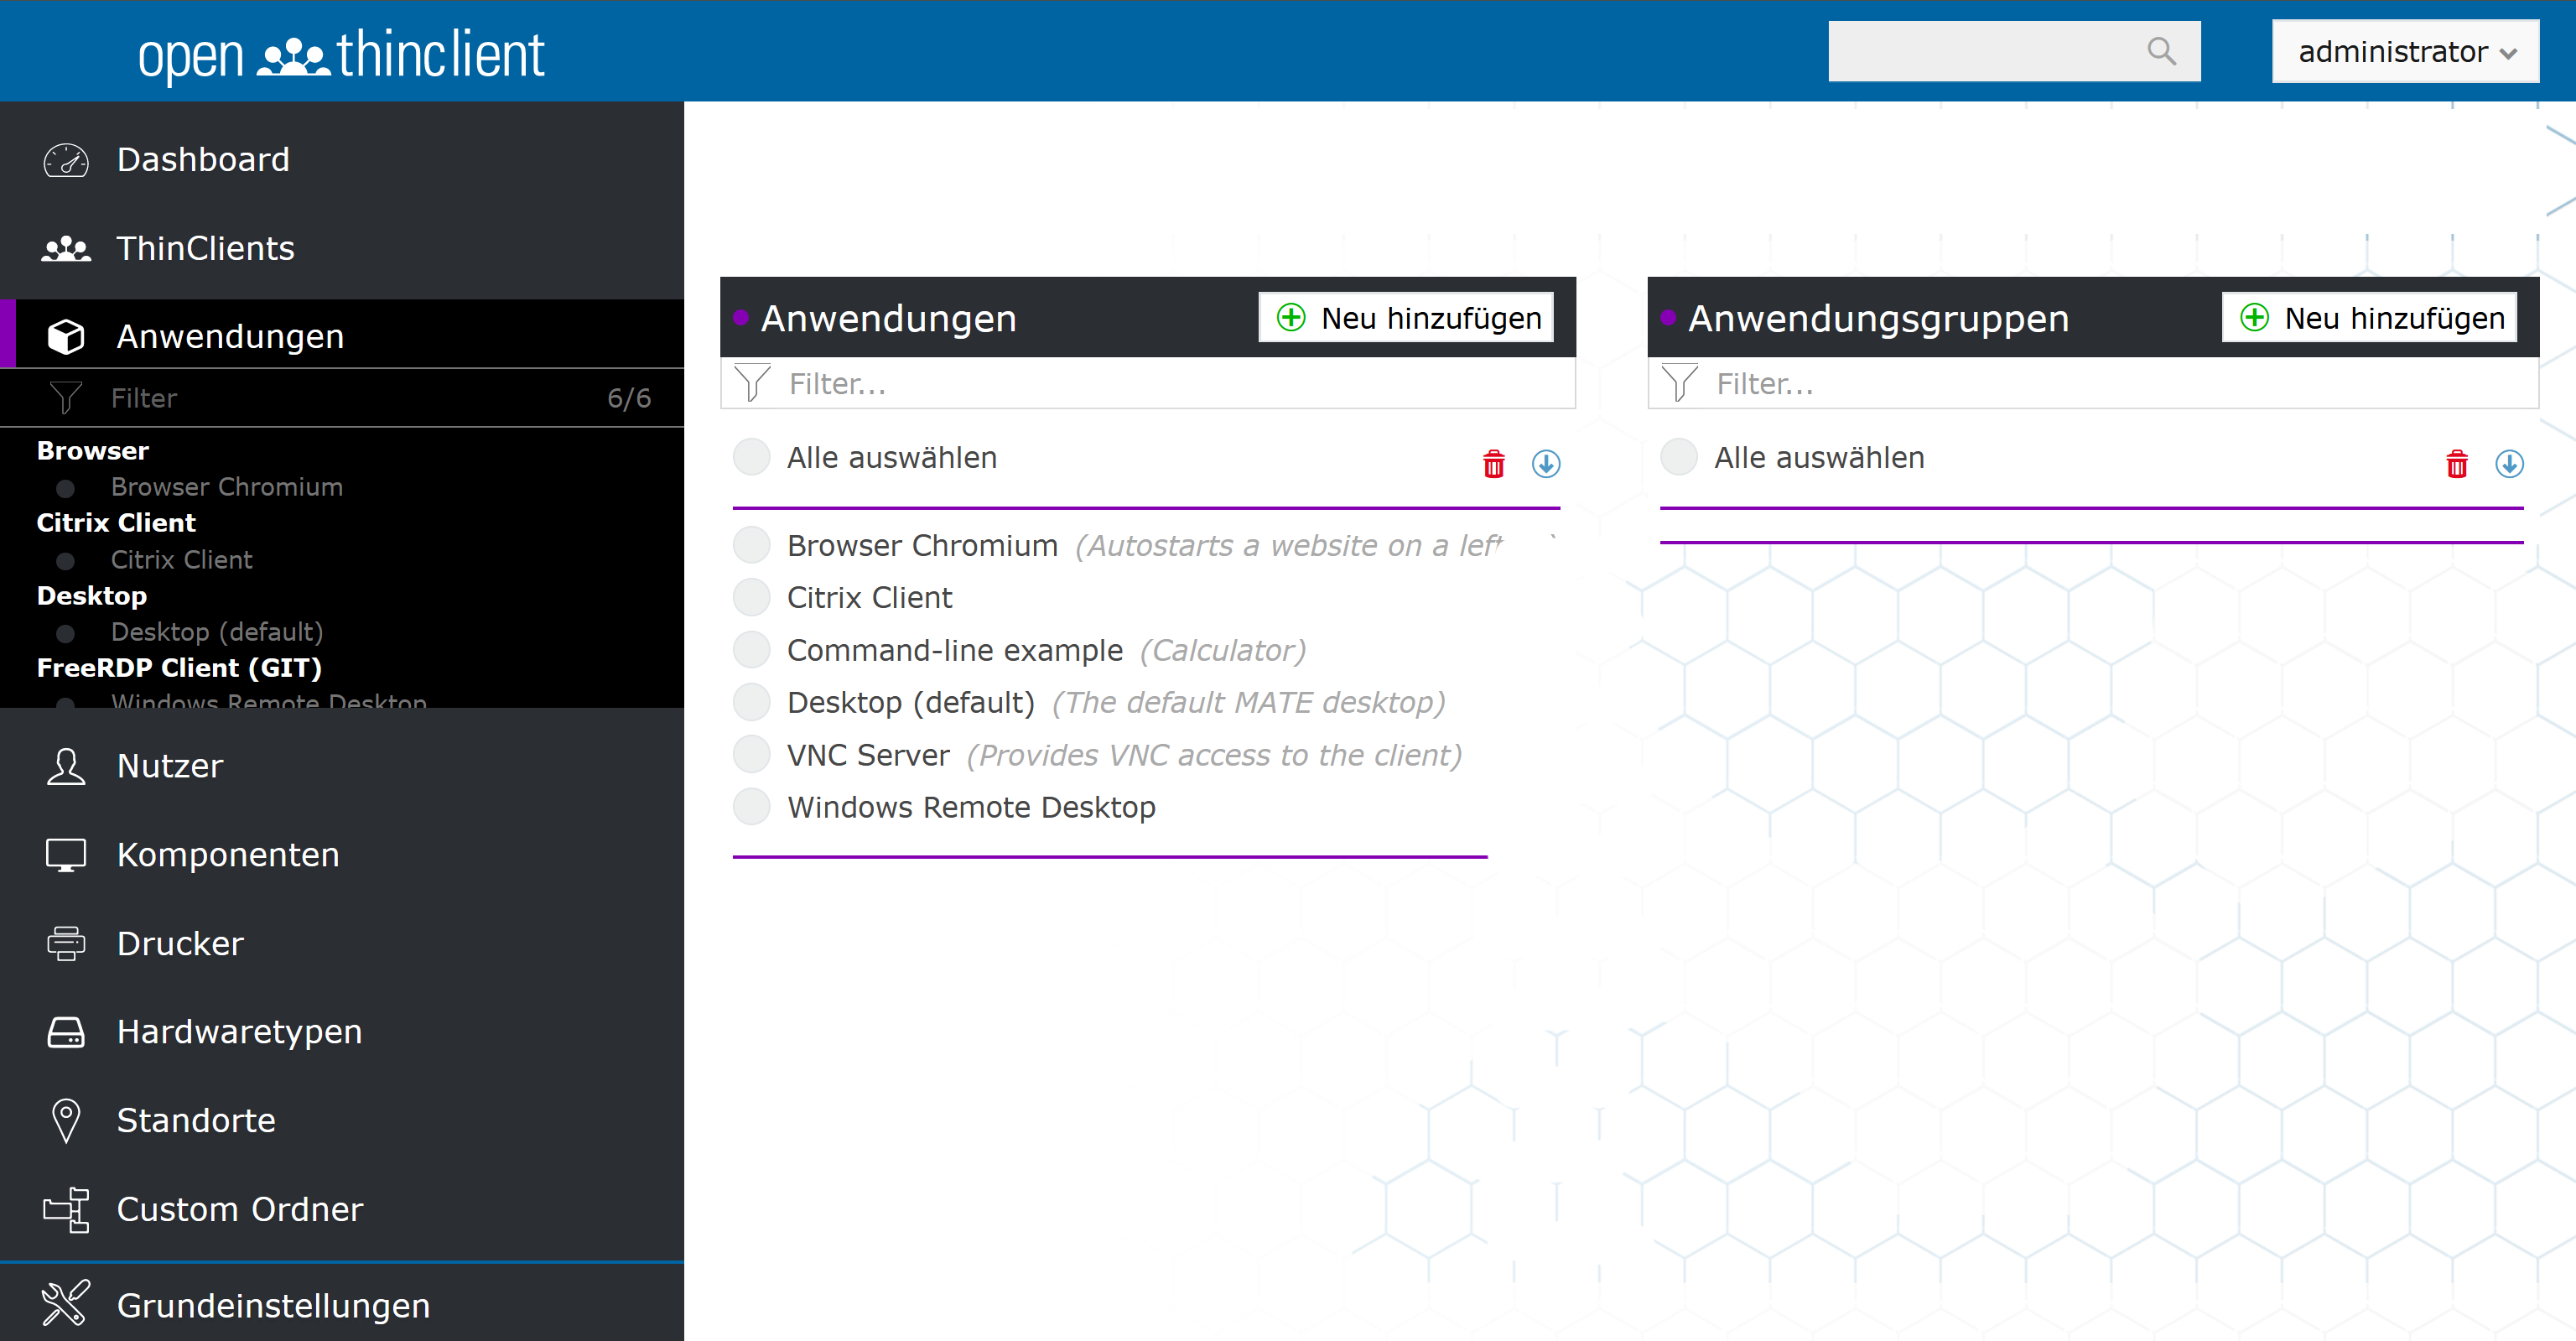Open the administrator dropdown menu
Image resolution: width=2576 pixels, height=1341 pixels.
click(2404, 51)
